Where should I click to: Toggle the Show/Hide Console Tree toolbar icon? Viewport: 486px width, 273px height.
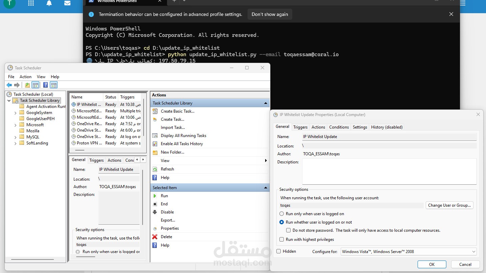point(36,85)
